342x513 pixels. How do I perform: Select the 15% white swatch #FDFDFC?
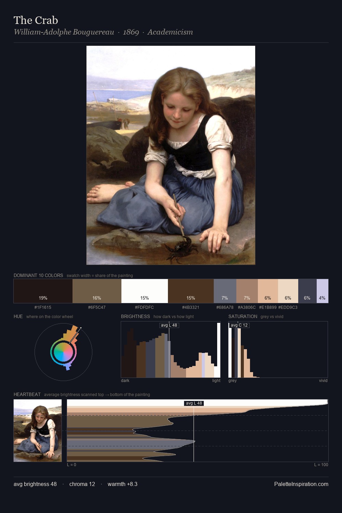pyautogui.click(x=145, y=291)
